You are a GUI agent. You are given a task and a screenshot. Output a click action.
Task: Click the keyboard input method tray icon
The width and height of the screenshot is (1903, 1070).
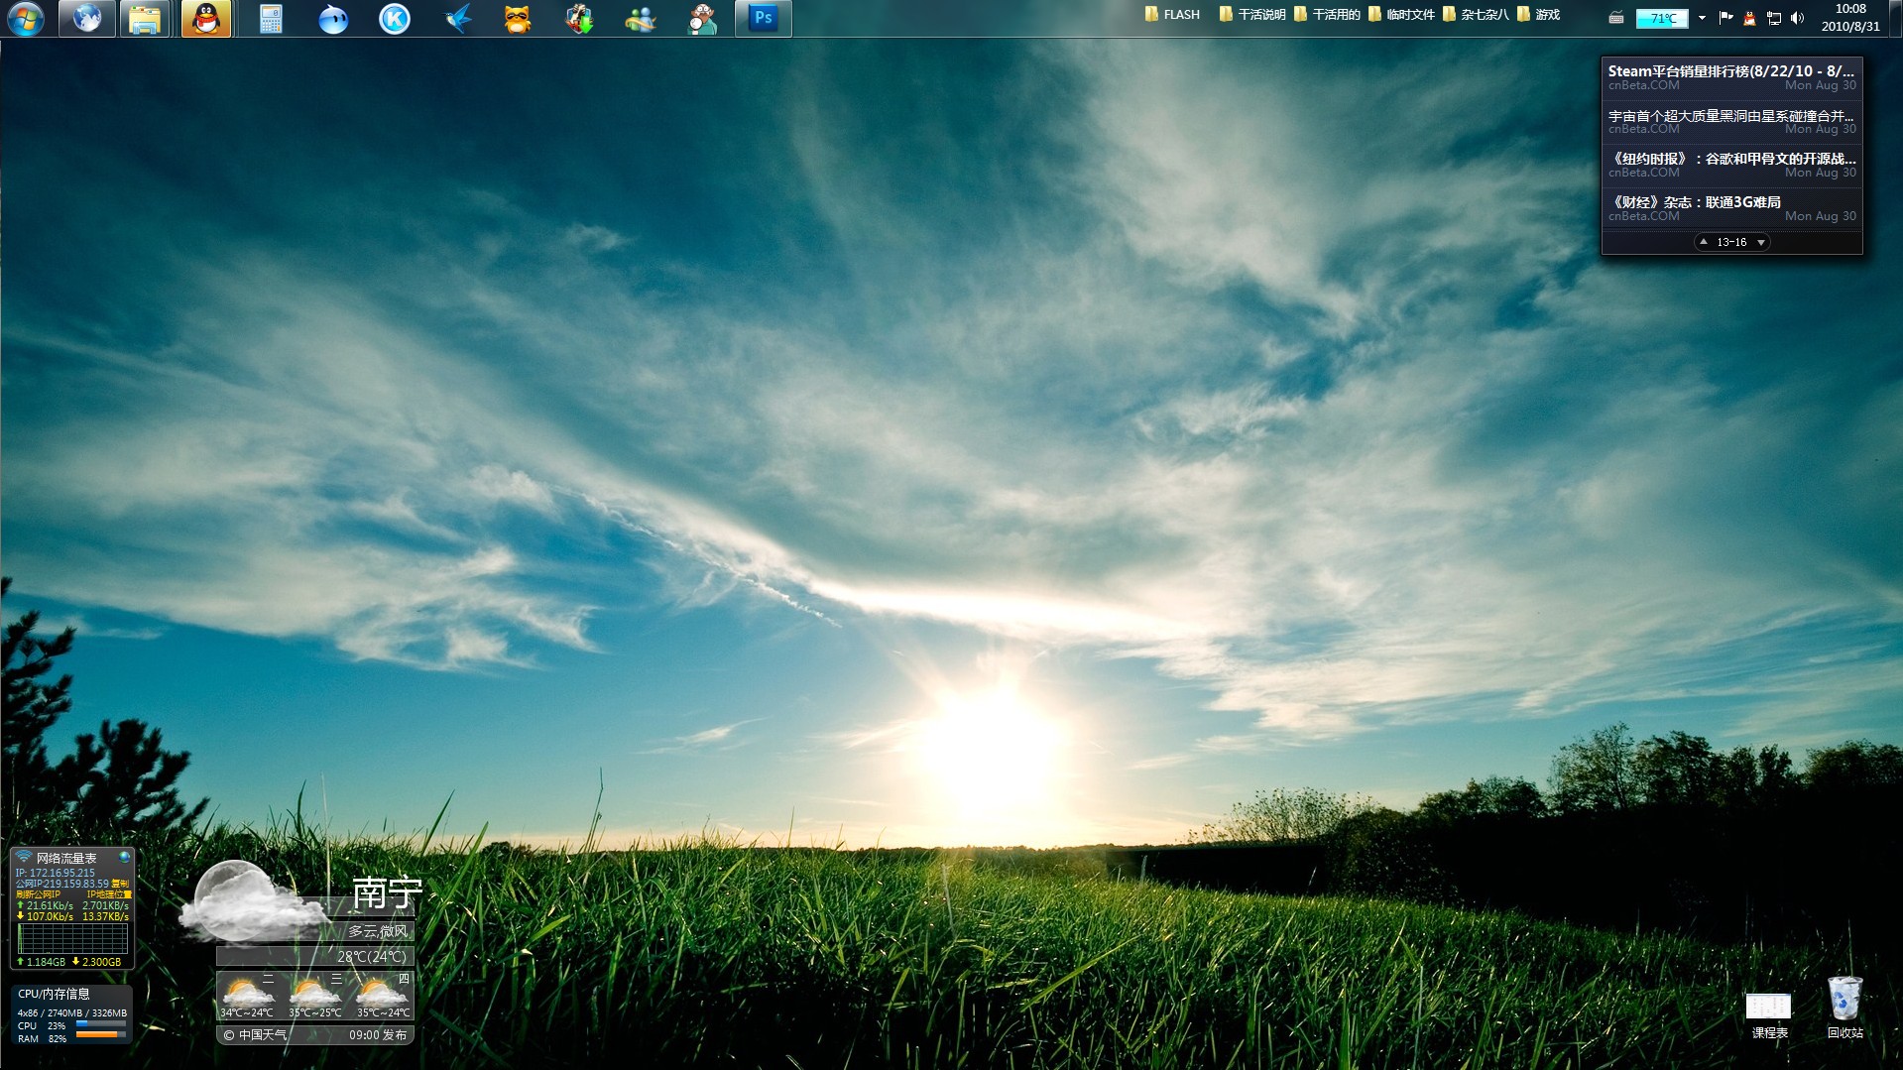click(x=1616, y=18)
